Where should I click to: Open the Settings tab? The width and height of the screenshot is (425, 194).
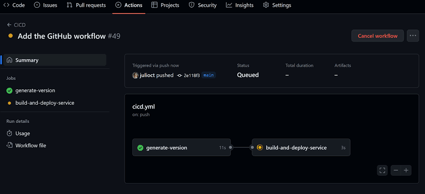coord(277,5)
